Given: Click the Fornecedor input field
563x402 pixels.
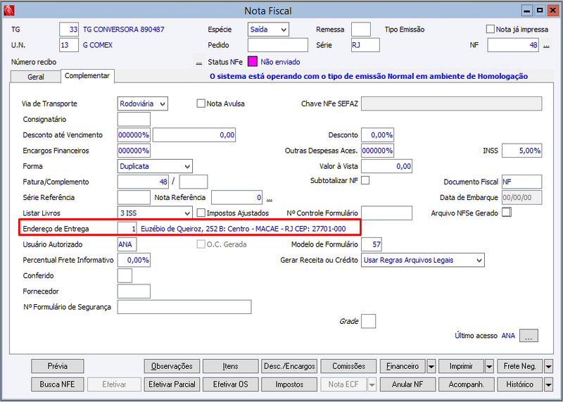Looking at the screenshot, I should coord(134,291).
